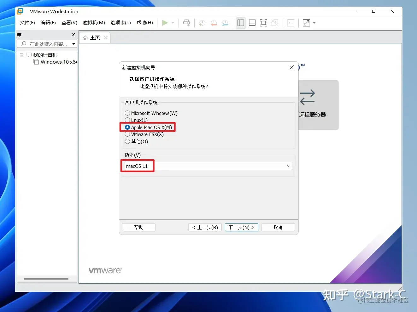Open the 版本(V) macOS 11 dropdown

tap(208, 166)
